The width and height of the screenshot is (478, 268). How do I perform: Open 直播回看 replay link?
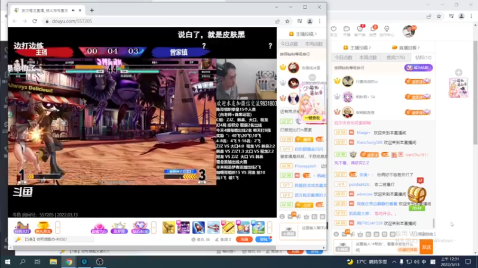406,48
